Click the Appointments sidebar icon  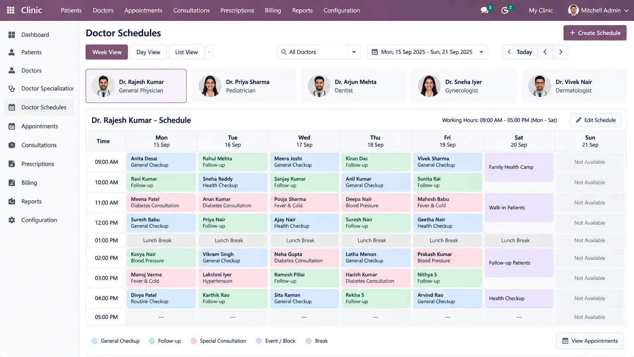click(12, 126)
